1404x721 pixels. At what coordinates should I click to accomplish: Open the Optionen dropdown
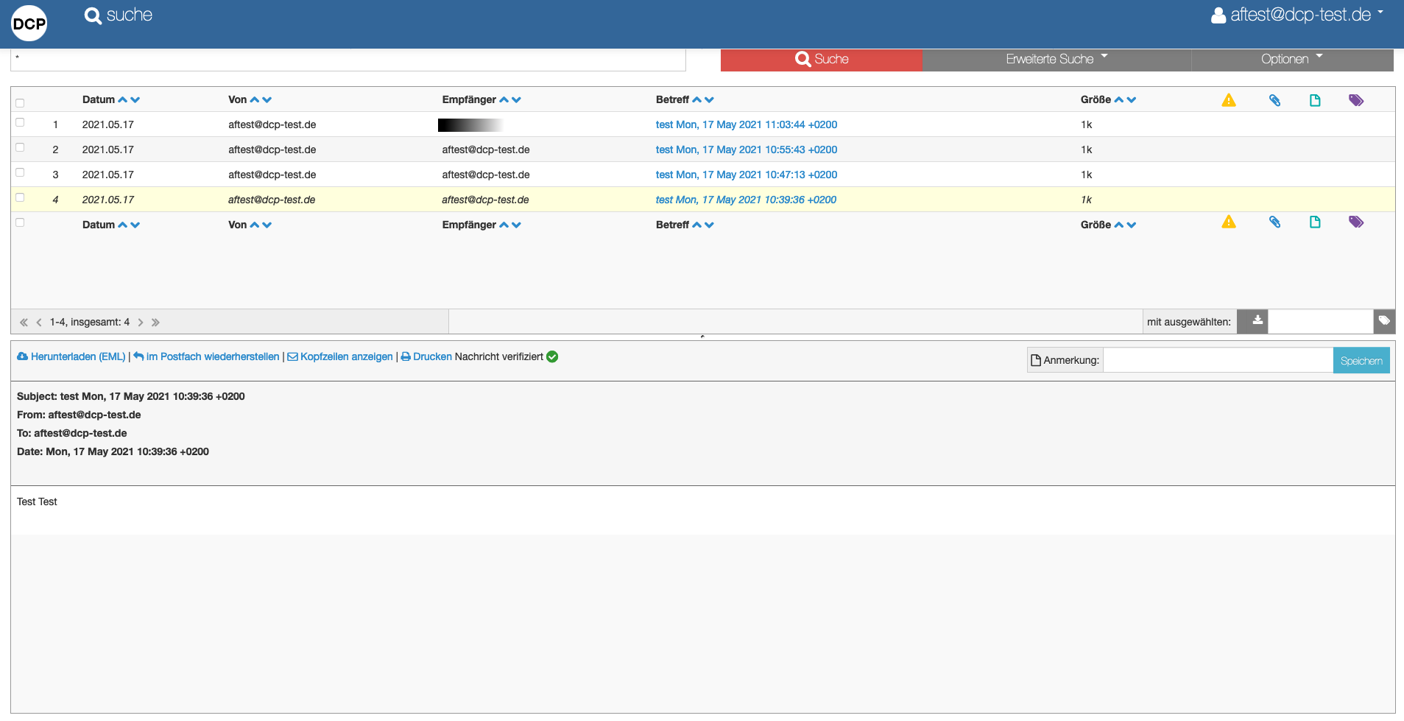[1292, 60]
